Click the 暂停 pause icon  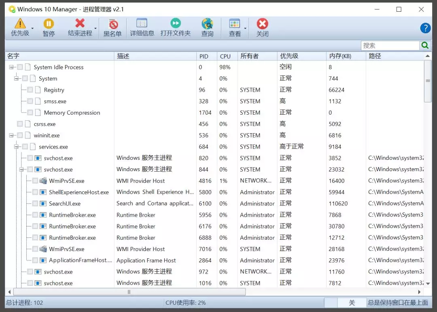[x=49, y=24]
